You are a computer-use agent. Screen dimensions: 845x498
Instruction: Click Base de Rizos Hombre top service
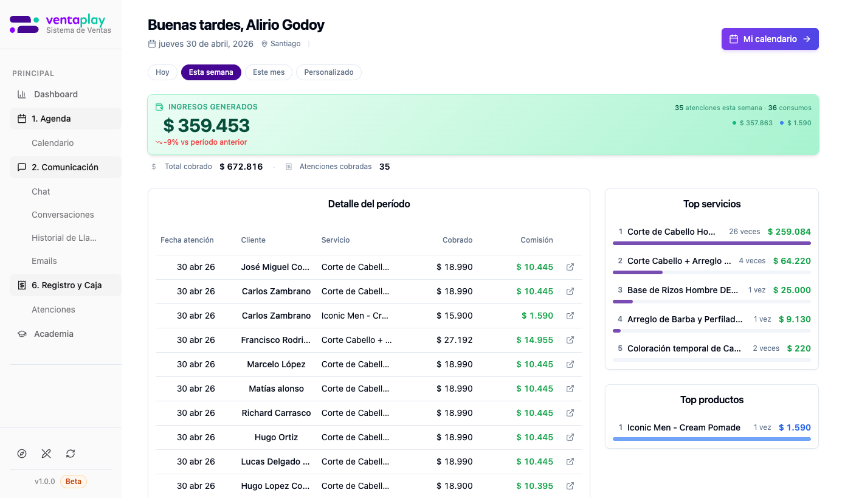click(x=683, y=290)
